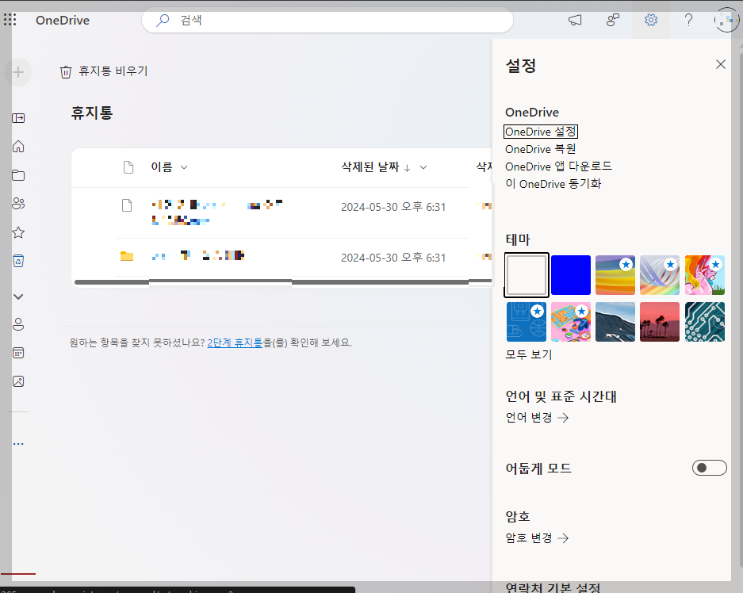Screen dimensions: 743x593
Task: Click the person icon in sidebar
Action: tap(18, 324)
